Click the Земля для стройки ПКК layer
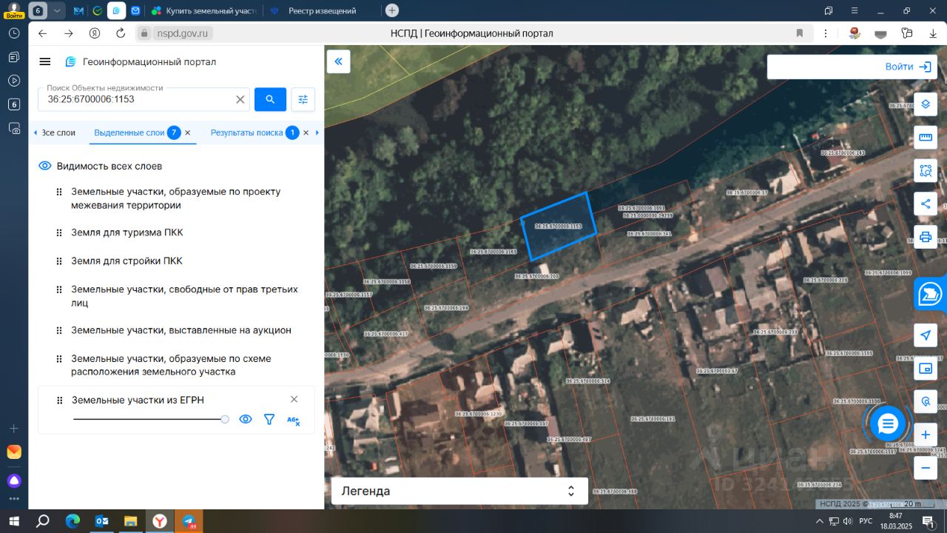The image size is (947, 533). tap(127, 261)
